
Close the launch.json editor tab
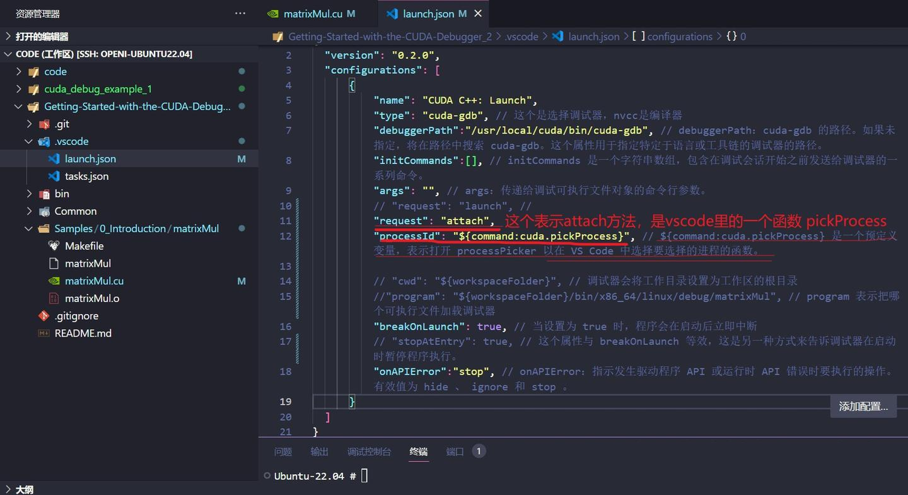click(478, 13)
